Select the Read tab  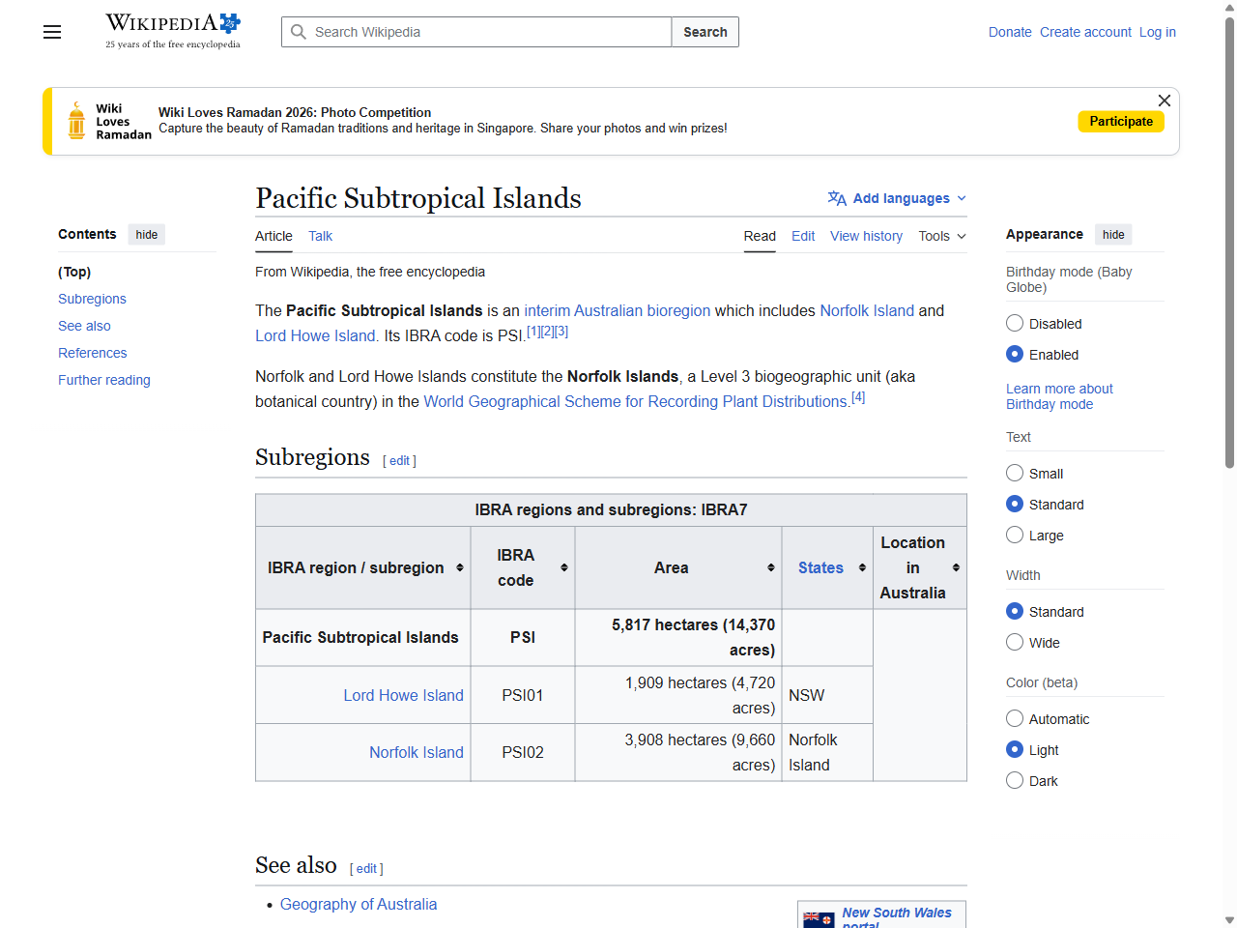click(760, 236)
